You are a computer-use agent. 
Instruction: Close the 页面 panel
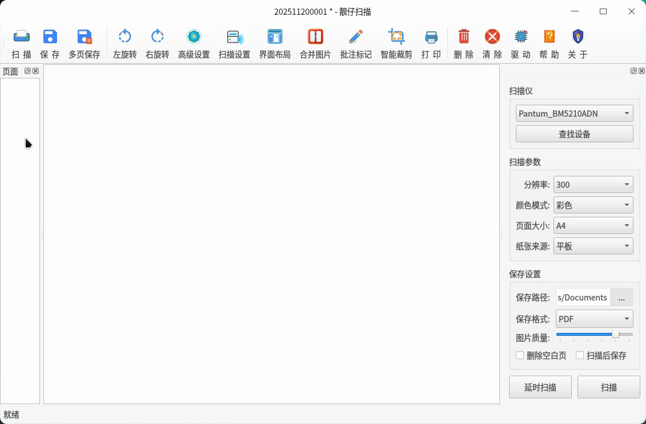coord(36,71)
